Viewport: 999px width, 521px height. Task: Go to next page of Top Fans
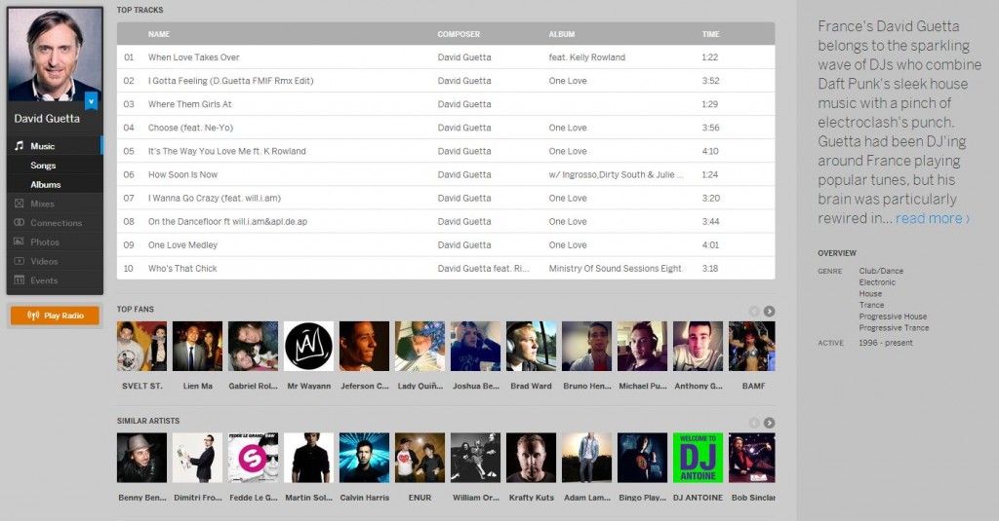[769, 311]
